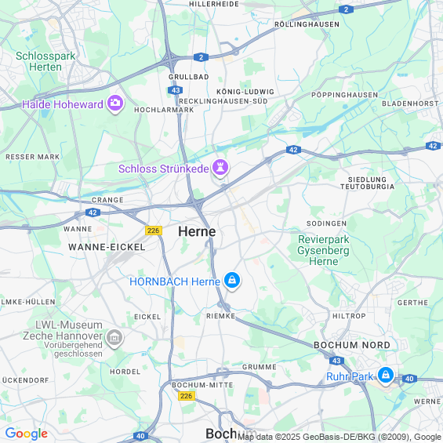Click the A42 shield near Crange
Screen dimensions: 443x443
(x=93, y=212)
